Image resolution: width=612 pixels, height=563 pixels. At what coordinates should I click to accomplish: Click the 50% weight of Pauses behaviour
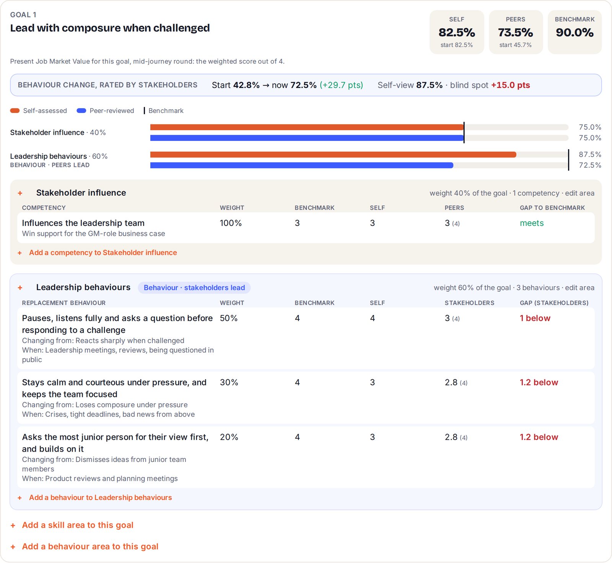[x=229, y=318]
